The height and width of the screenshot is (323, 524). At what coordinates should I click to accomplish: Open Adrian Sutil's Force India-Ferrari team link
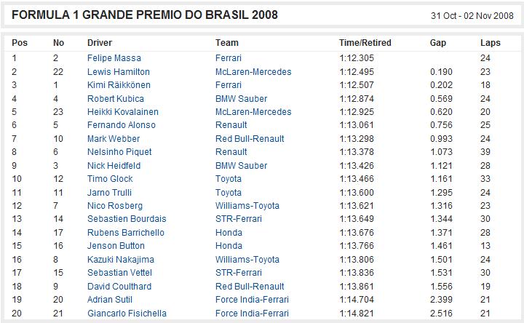(252, 300)
